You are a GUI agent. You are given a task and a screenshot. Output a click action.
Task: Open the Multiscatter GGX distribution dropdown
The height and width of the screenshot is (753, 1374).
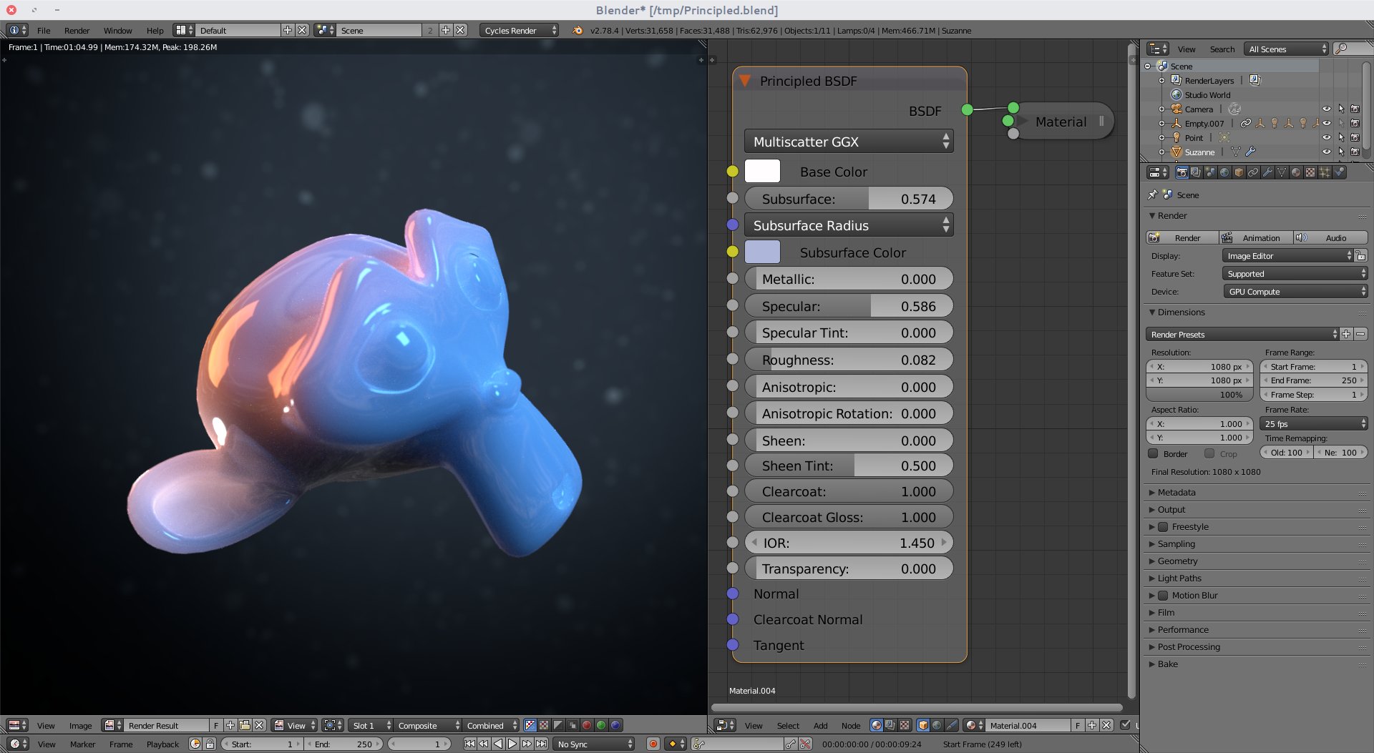click(x=849, y=142)
